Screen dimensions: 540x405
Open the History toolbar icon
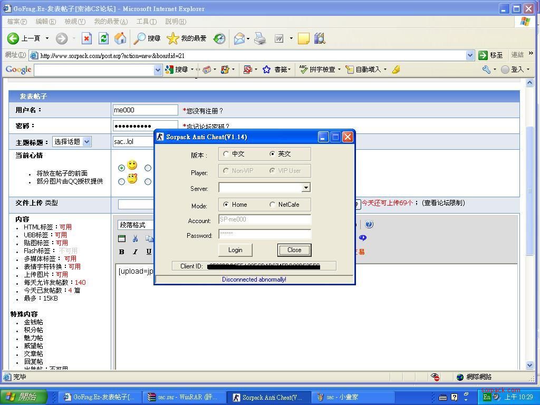219,38
